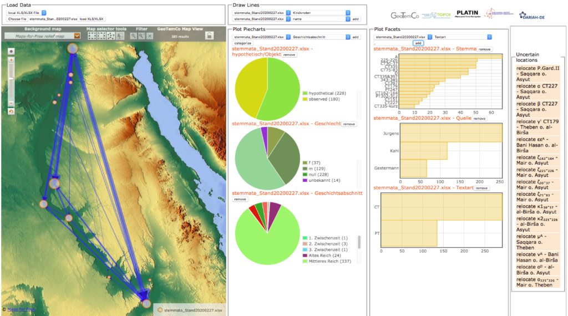Click the Choose file button
Viewport: 568px width, 316px height.
pyautogui.click(x=17, y=19)
